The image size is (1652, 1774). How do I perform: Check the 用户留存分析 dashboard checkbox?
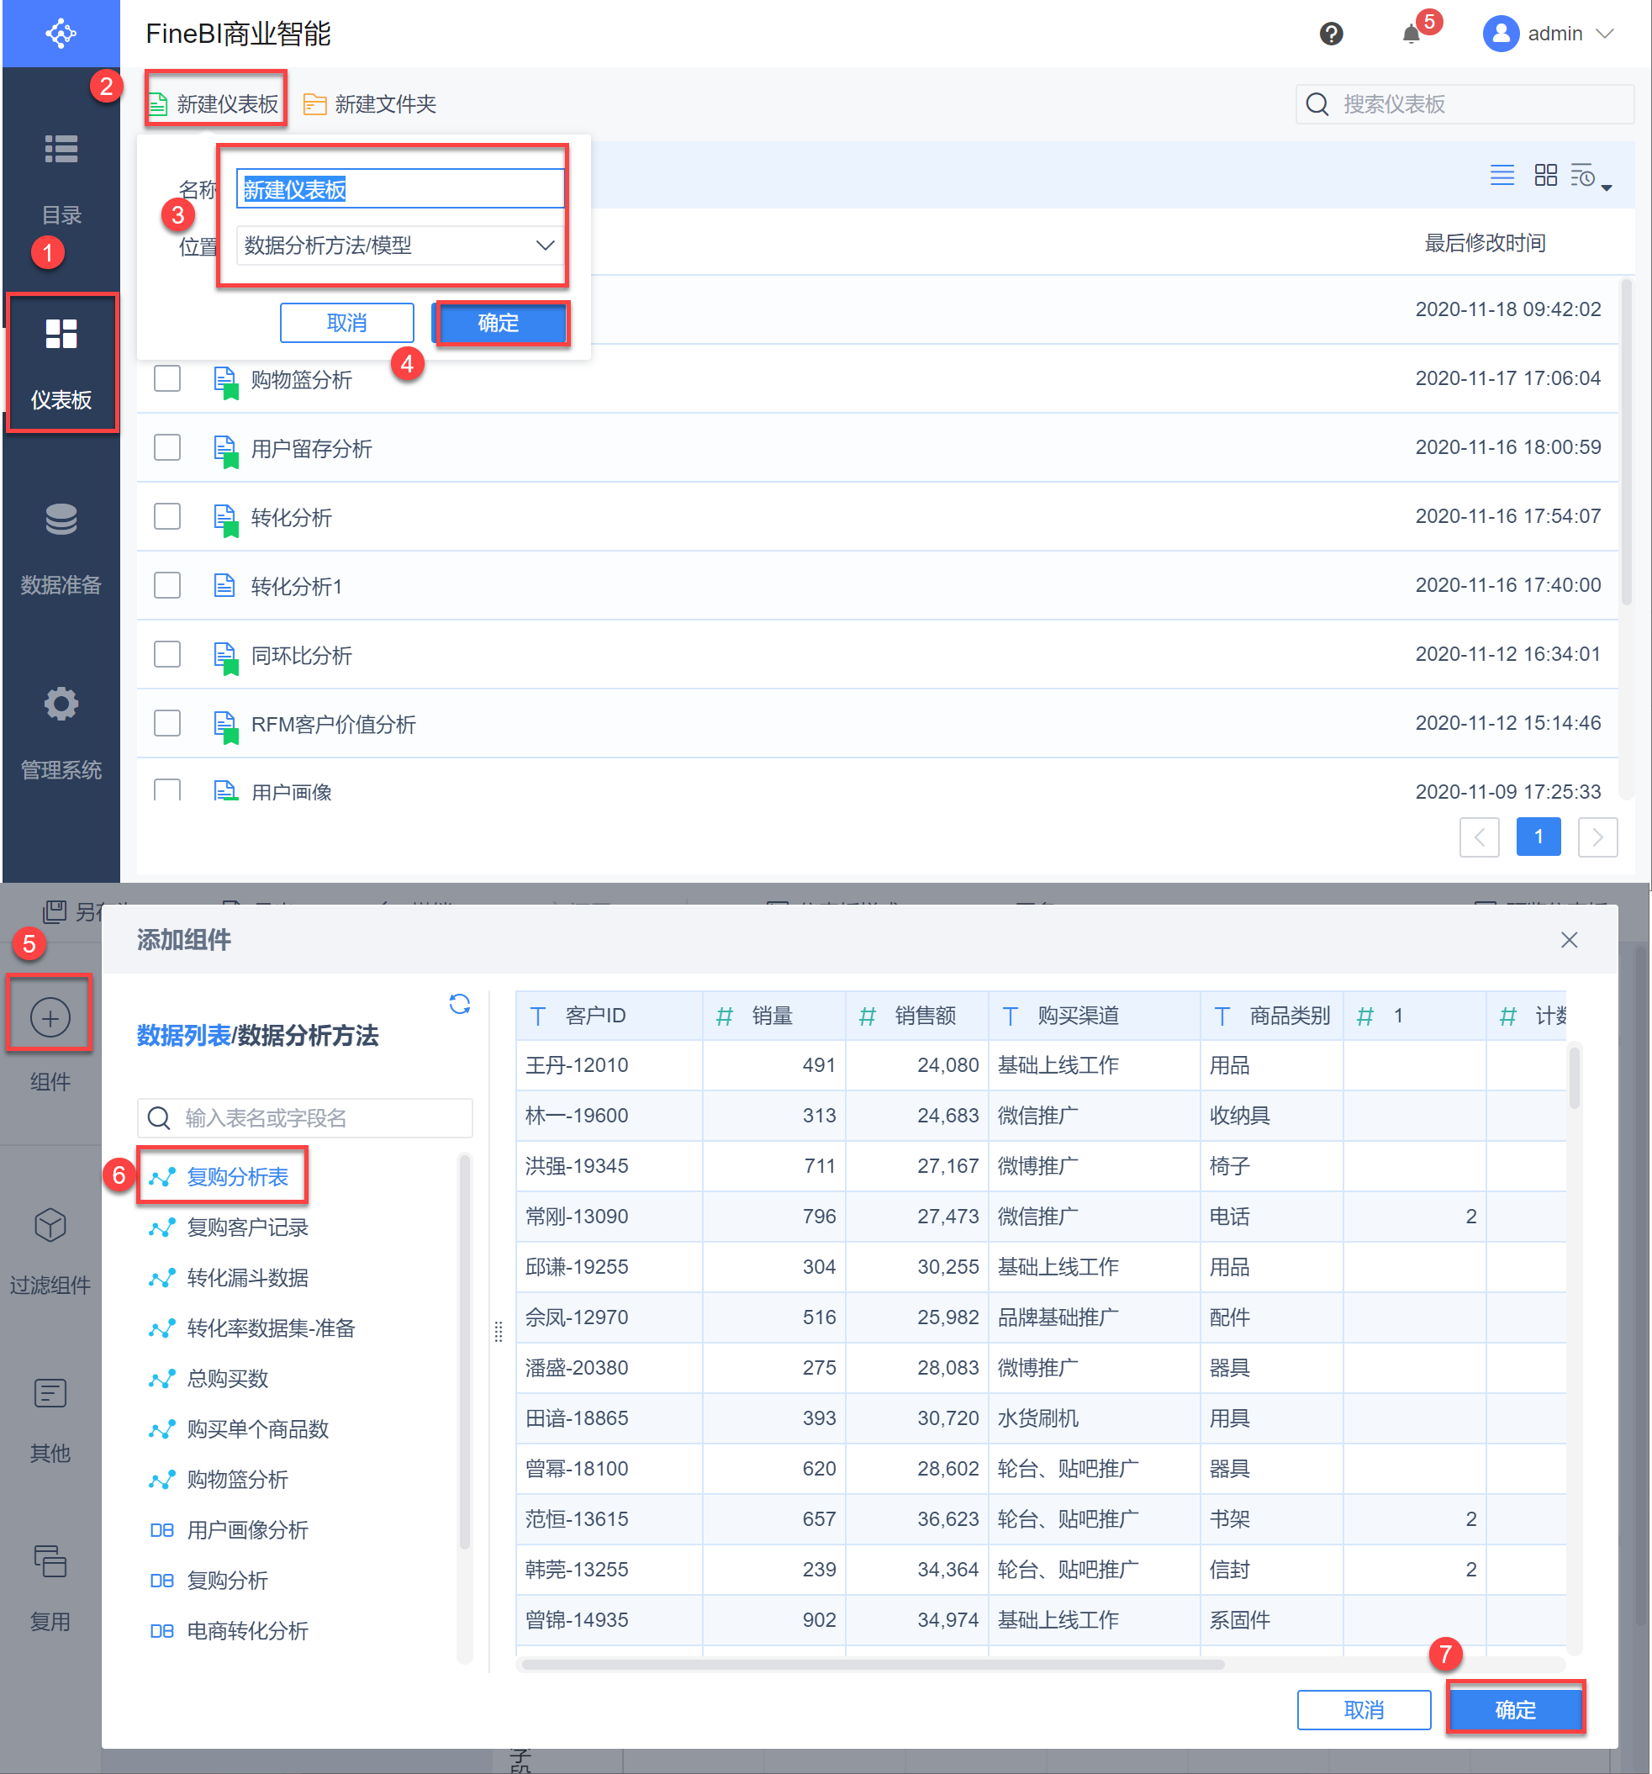pos(167,447)
